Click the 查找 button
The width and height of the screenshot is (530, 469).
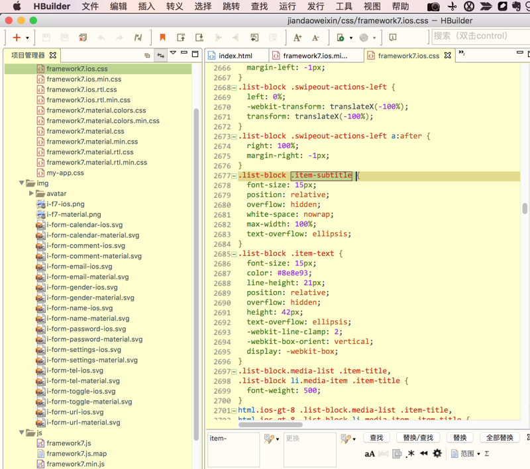pyautogui.click(x=376, y=438)
